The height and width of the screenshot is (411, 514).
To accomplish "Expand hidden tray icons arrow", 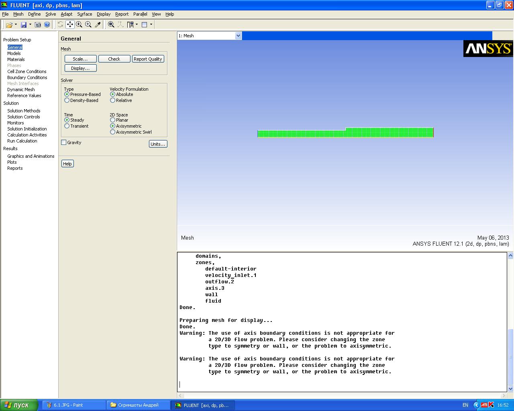I will click(477, 405).
